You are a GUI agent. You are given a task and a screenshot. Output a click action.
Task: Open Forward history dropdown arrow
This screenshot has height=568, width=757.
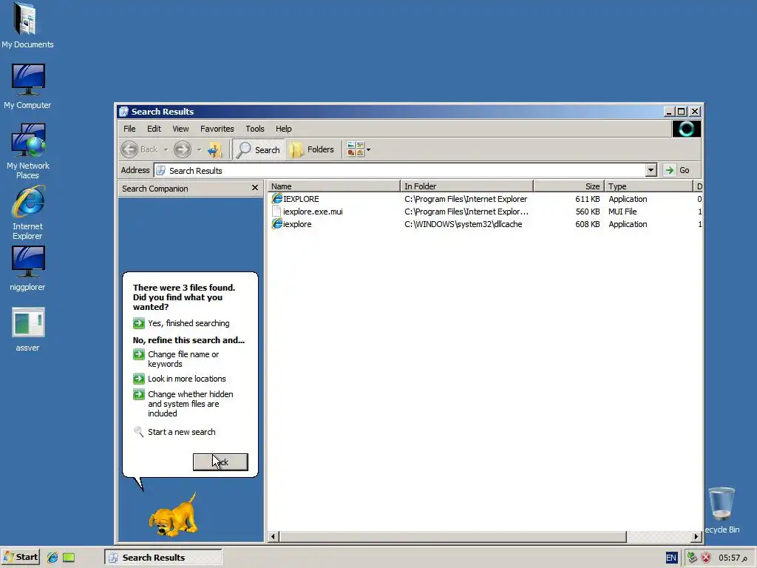pyautogui.click(x=199, y=149)
